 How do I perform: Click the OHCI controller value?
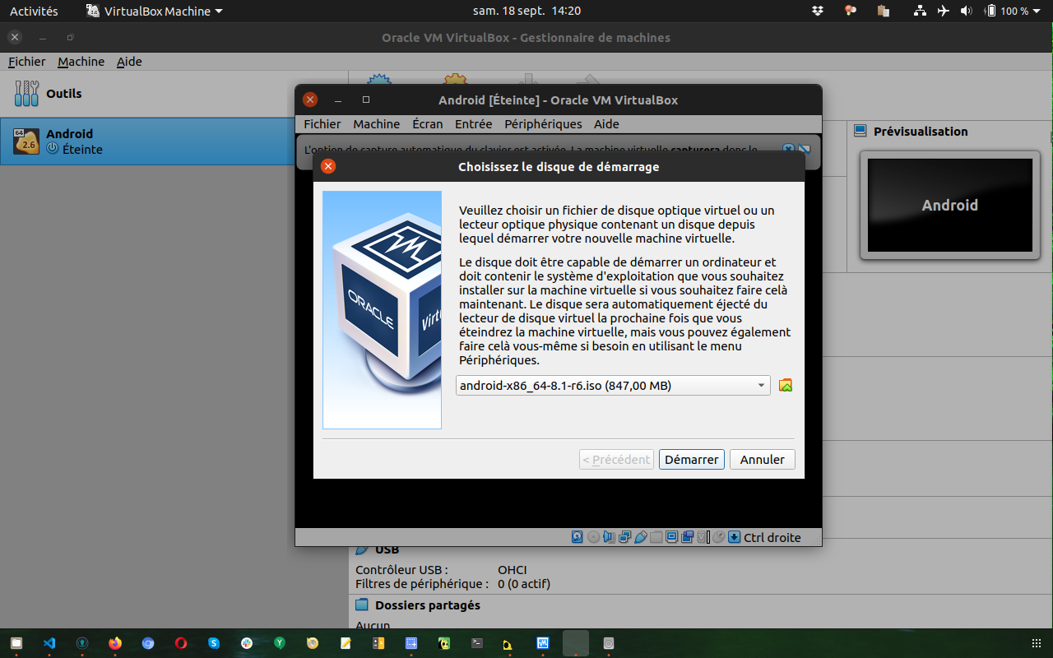pyautogui.click(x=512, y=569)
